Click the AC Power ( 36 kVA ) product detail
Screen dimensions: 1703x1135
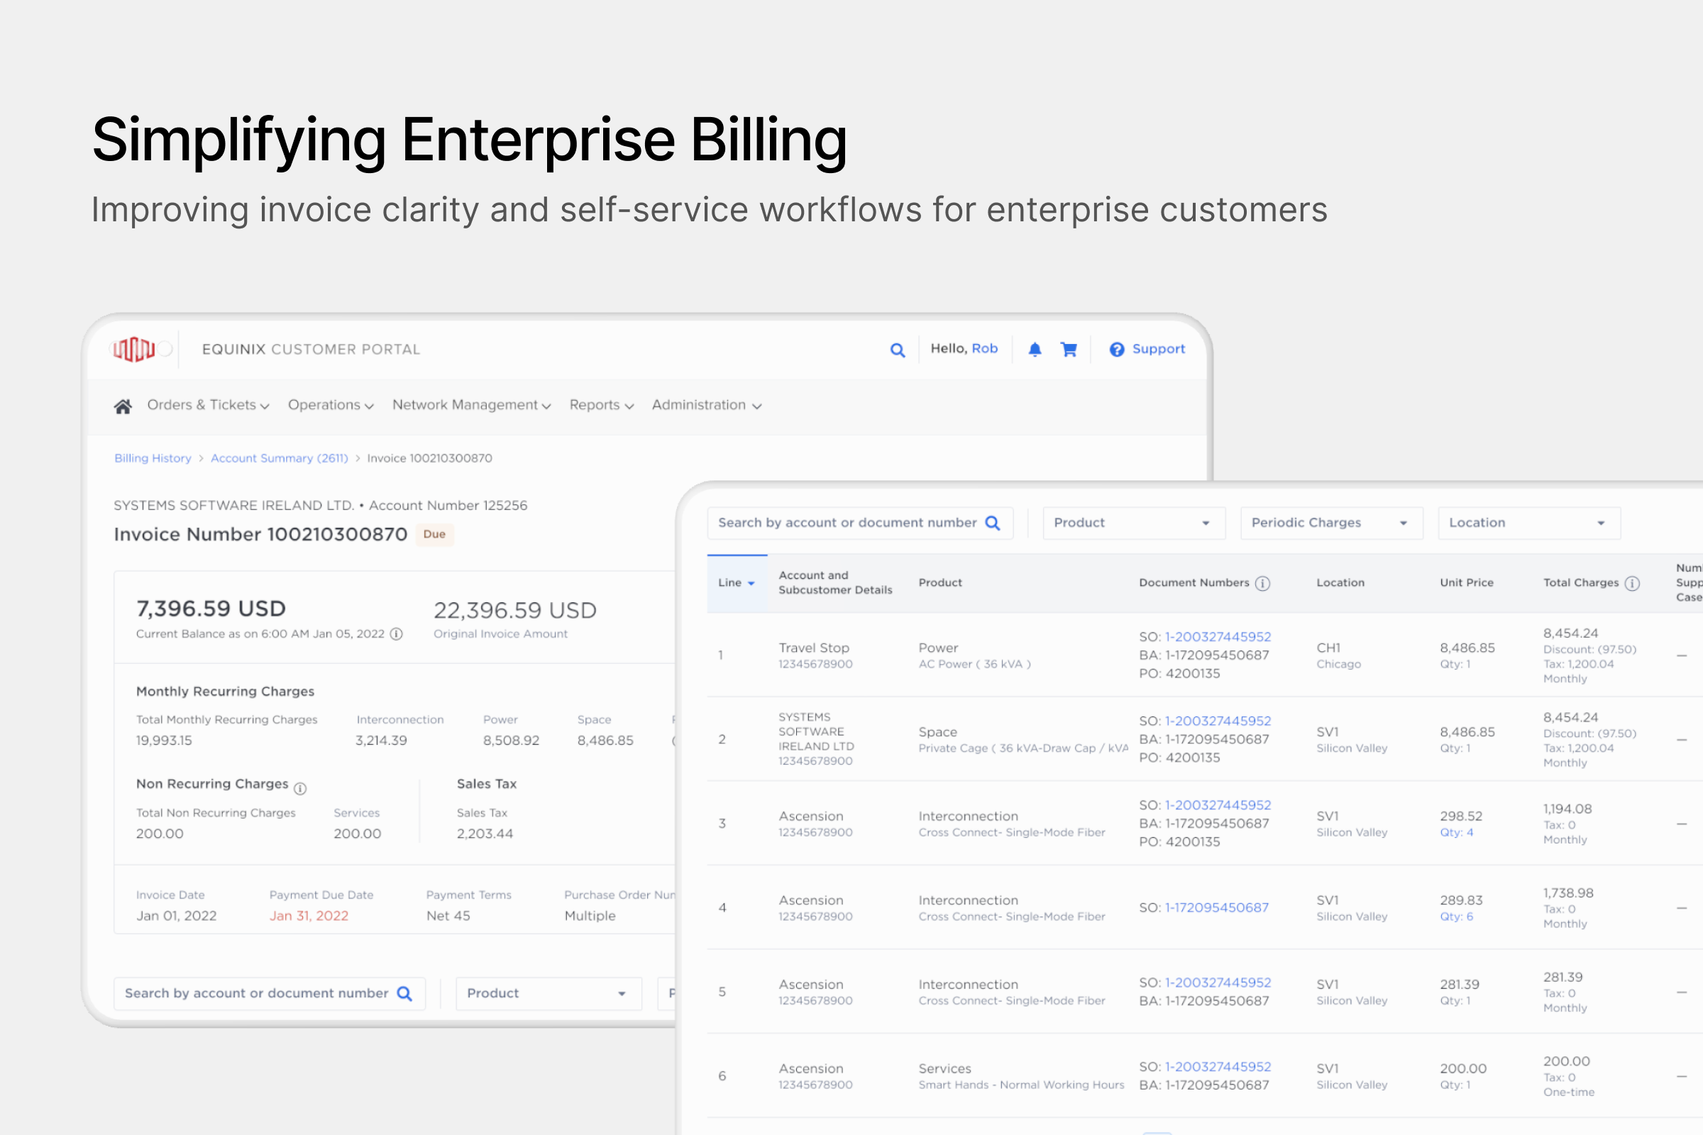974,665
